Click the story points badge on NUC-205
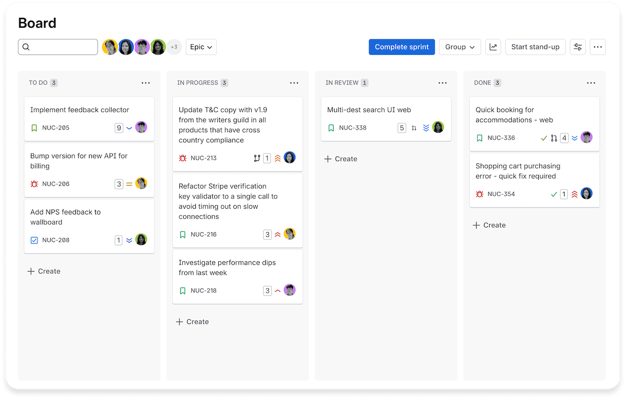 click(119, 128)
